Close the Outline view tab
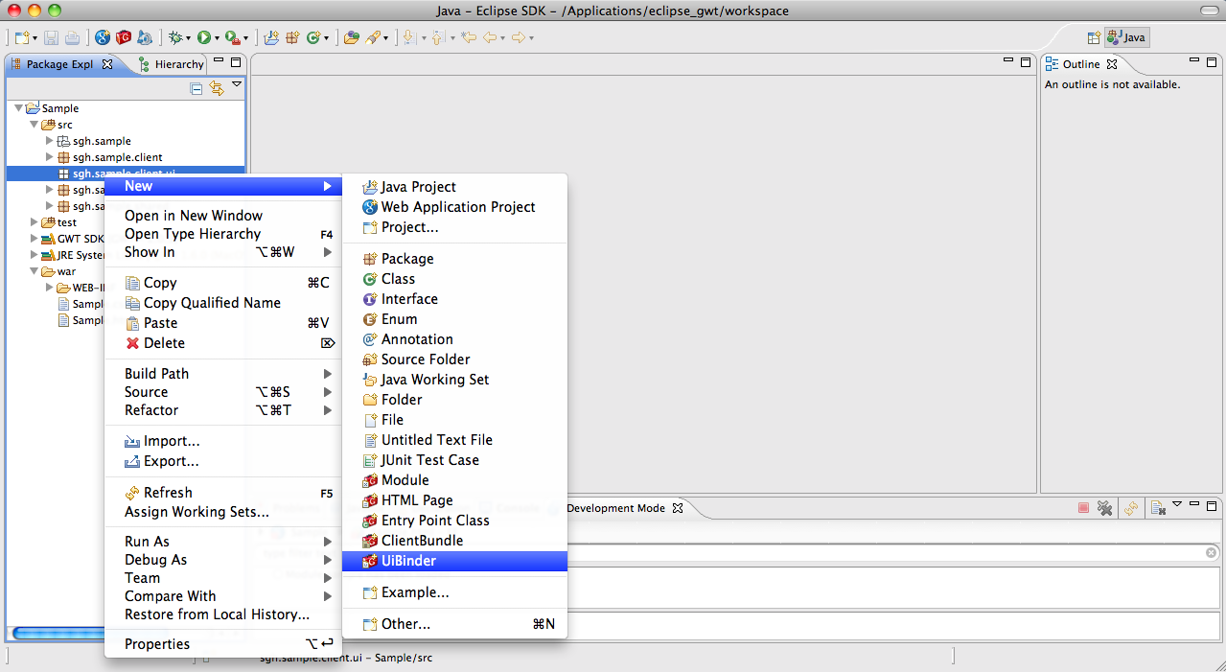The height and width of the screenshot is (672, 1226). (1112, 64)
